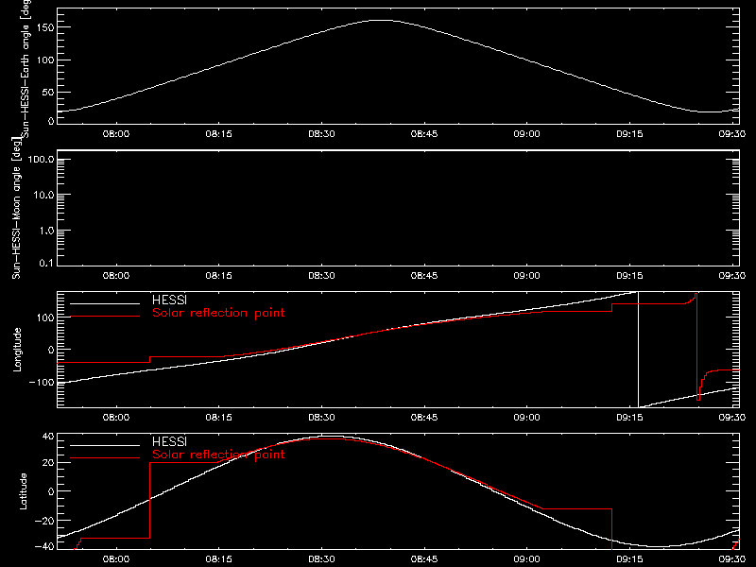Viewport: 756px width, 567px height.
Task: Click 08:00 tick under Moon angle plot
Action: (x=116, y=276)
